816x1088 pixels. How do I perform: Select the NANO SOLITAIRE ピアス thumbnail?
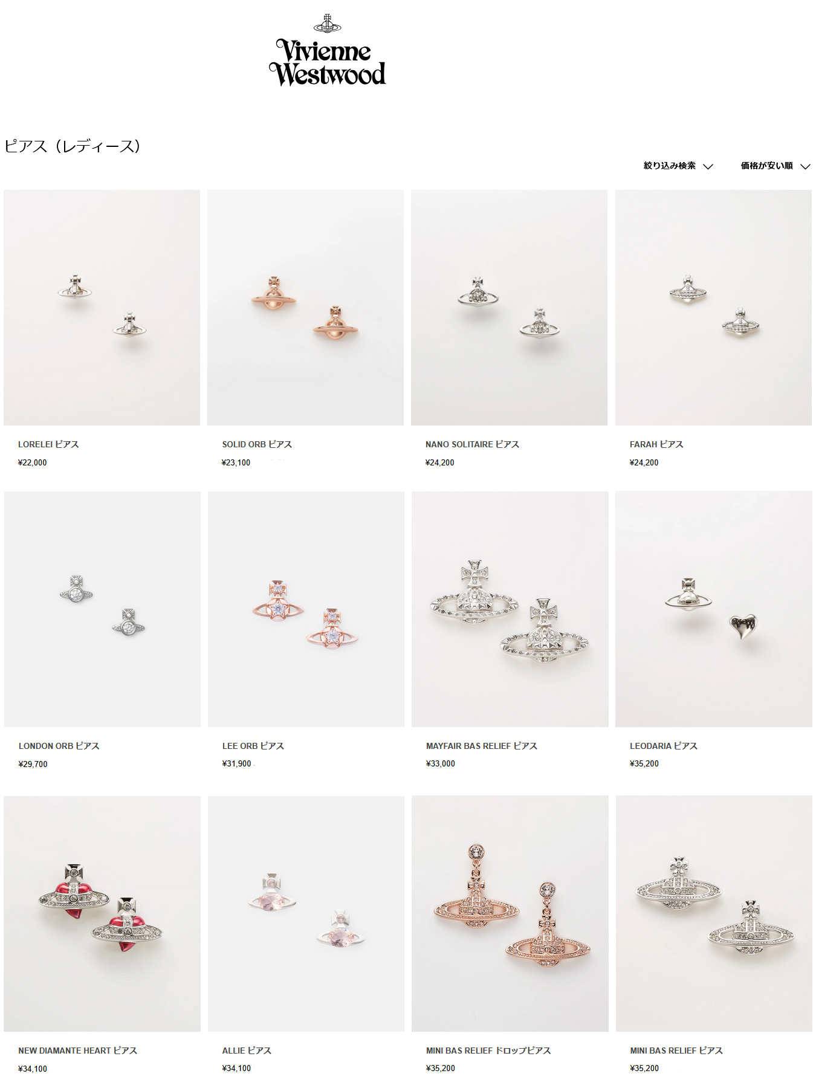click(x=509, y=308)
